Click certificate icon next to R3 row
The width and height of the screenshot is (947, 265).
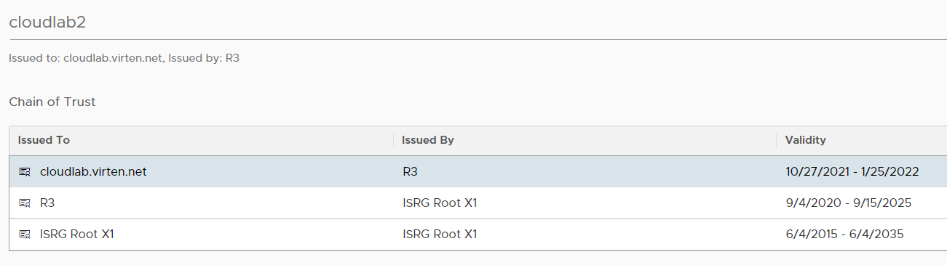(x=25, y=203)
